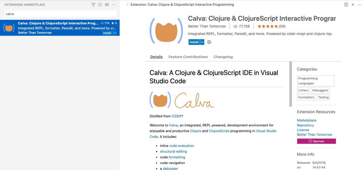Open the structural editing link

(173, 151)
